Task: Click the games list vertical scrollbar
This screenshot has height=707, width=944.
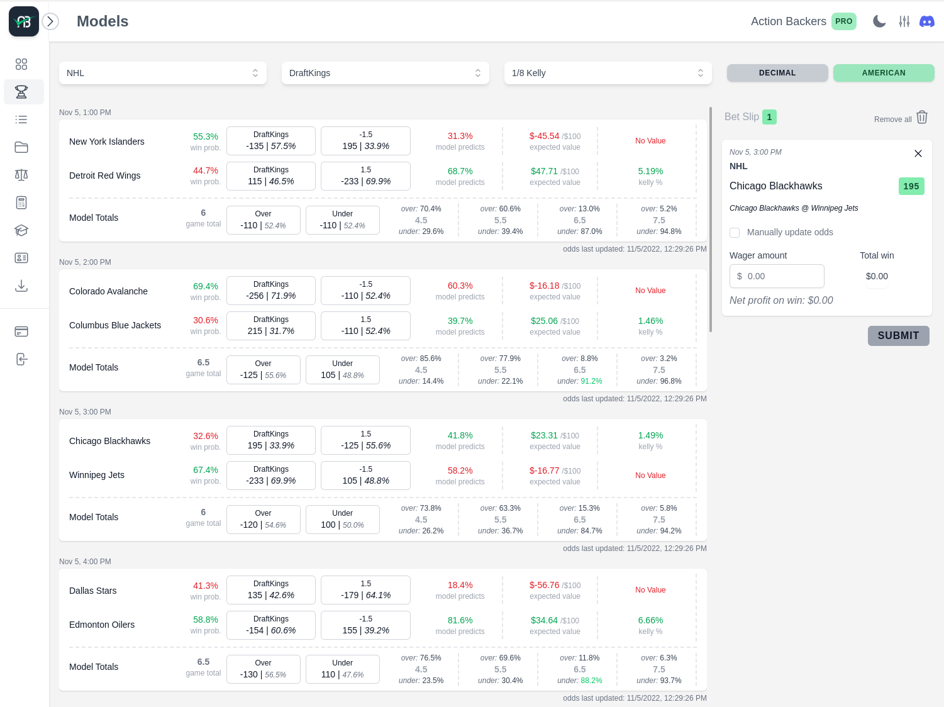Action: 711,220
